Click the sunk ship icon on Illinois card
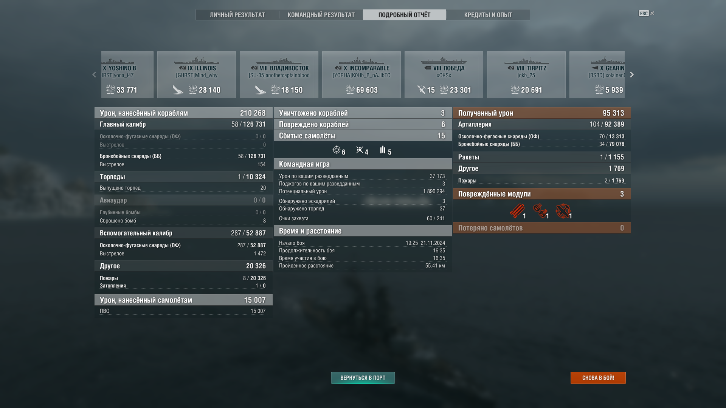This screenshot has width=726, height=408. click(x=178, y=90)
